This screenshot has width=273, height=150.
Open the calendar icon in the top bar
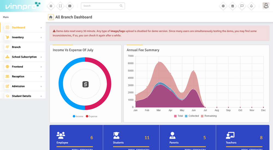click(233, 6)
